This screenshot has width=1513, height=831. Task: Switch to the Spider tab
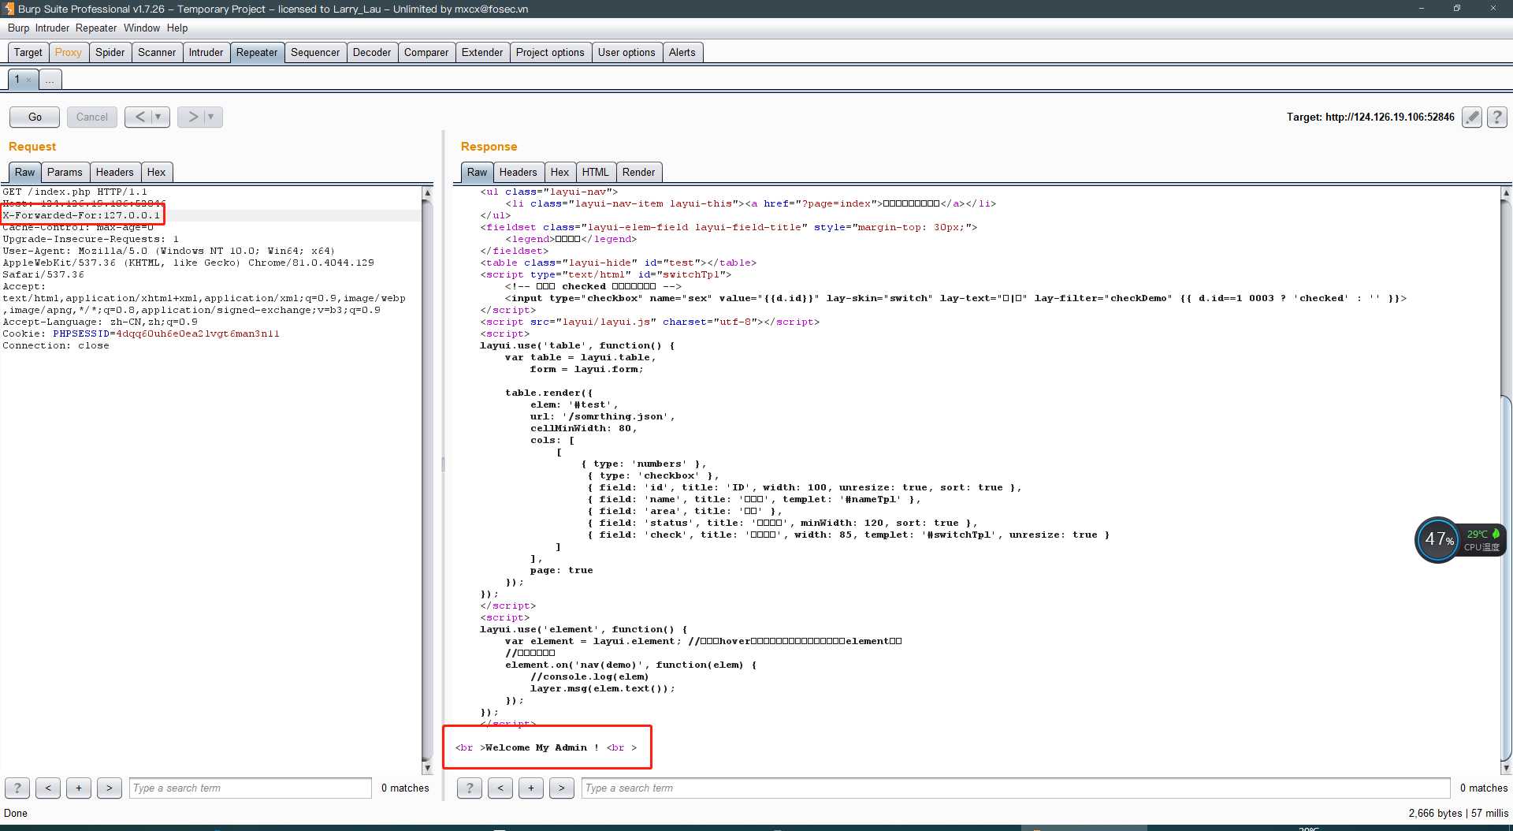pos(110,52)
